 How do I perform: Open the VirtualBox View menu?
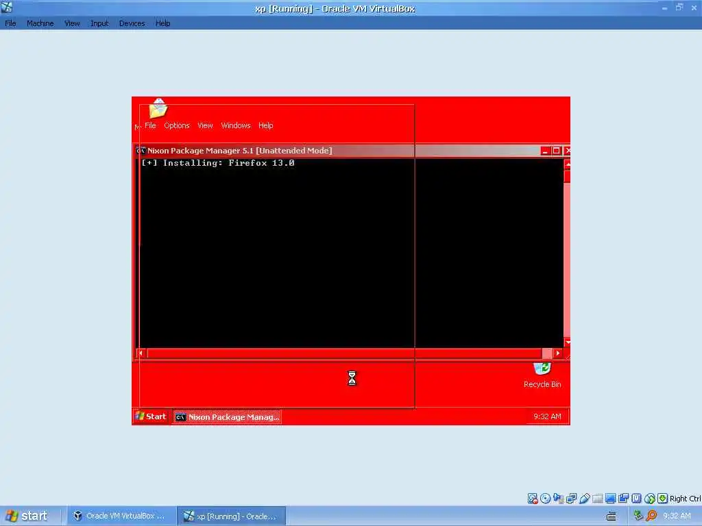[x=71, y=23]
